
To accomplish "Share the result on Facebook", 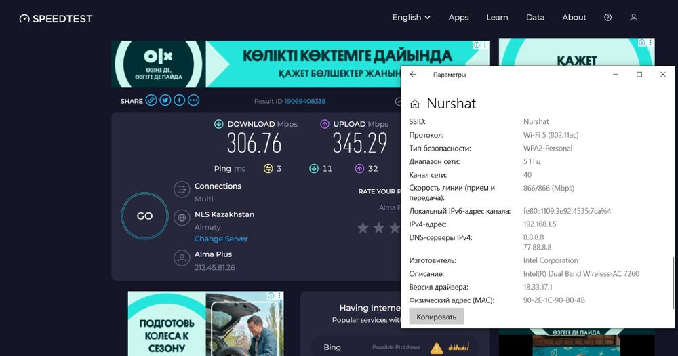I will pos(180,100).
